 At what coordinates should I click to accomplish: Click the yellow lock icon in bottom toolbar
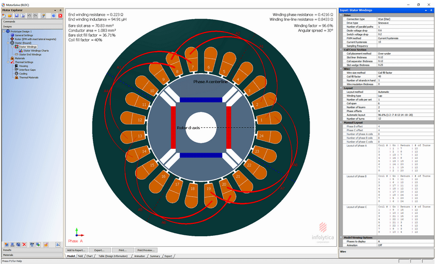pyautogui.click(x=46, y=244)
